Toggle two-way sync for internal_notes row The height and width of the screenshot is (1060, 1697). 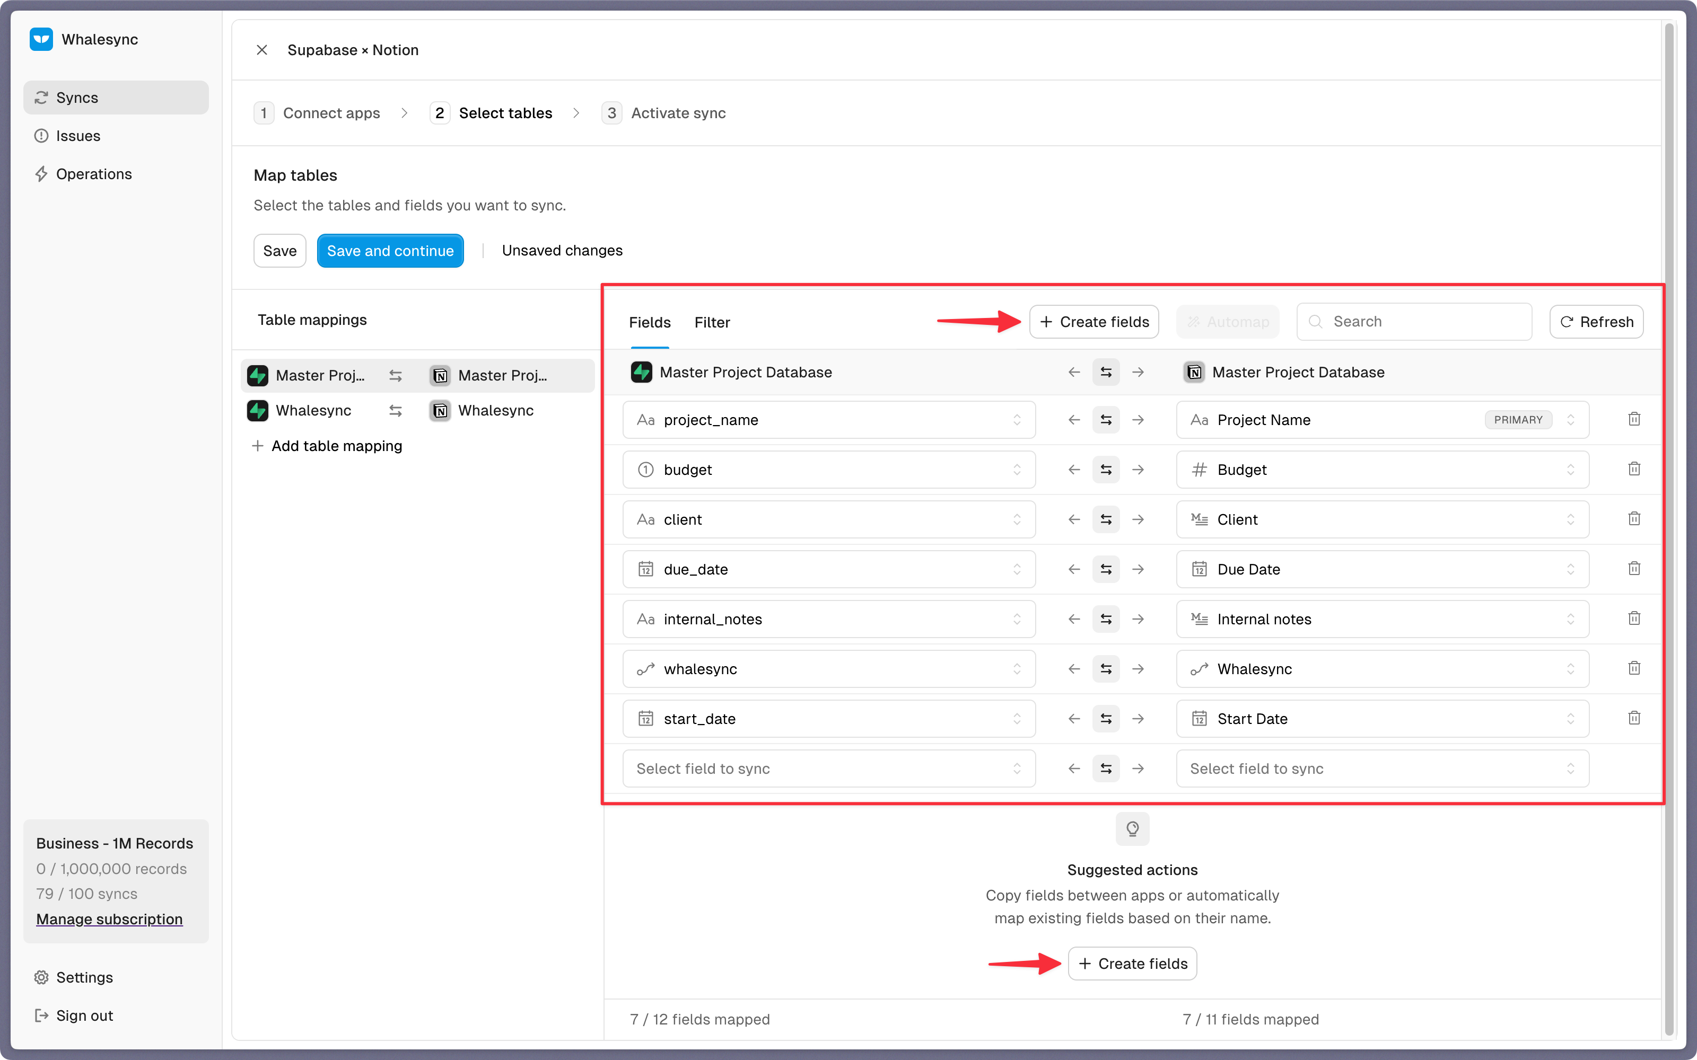coord(1106,619)
